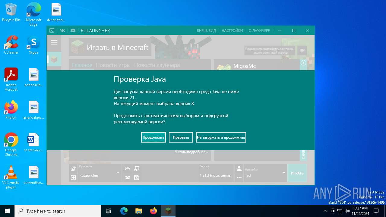The width and height of the screenshot is (386, 217).
Task: Open Firefox from the taskbar
Action: pos(153,211)
